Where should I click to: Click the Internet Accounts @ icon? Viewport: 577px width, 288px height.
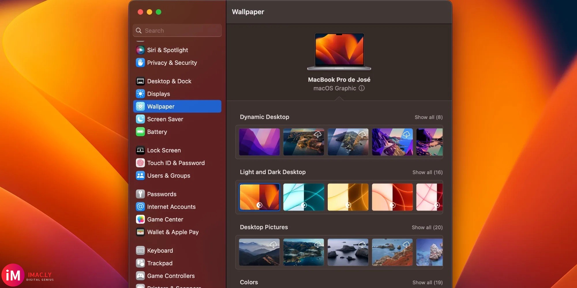(140, 207)
